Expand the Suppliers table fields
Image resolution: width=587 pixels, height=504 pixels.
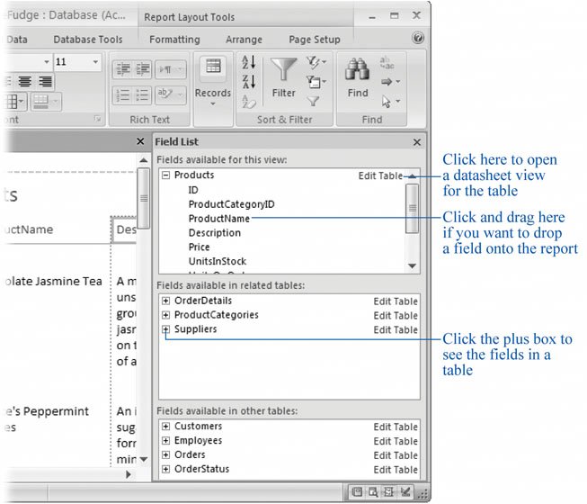[166, 329]
